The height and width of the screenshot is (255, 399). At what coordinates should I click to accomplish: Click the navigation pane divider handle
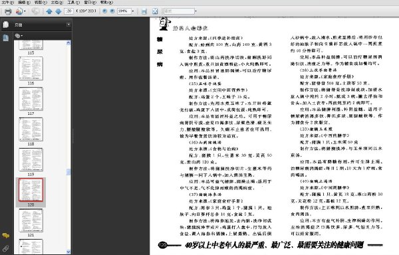point(73,136)
